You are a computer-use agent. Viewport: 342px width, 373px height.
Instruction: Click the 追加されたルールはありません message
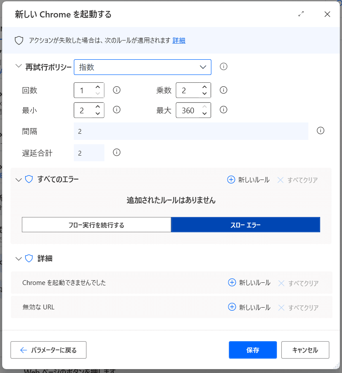click(x=171, y=200)
